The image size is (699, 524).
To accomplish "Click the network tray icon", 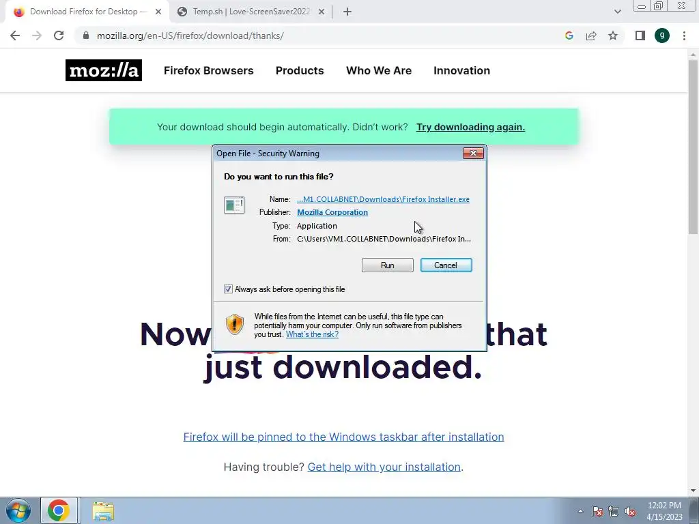I will pos(614,511).
